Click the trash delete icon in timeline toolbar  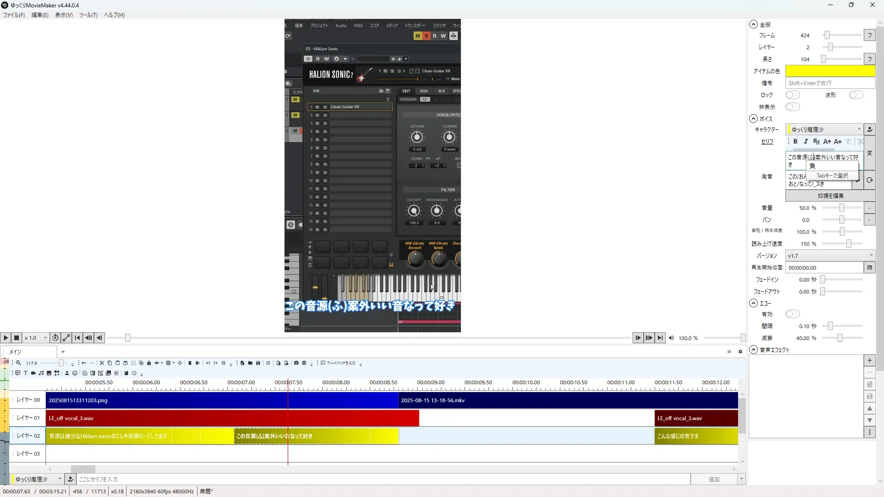[x=190, y=363]
